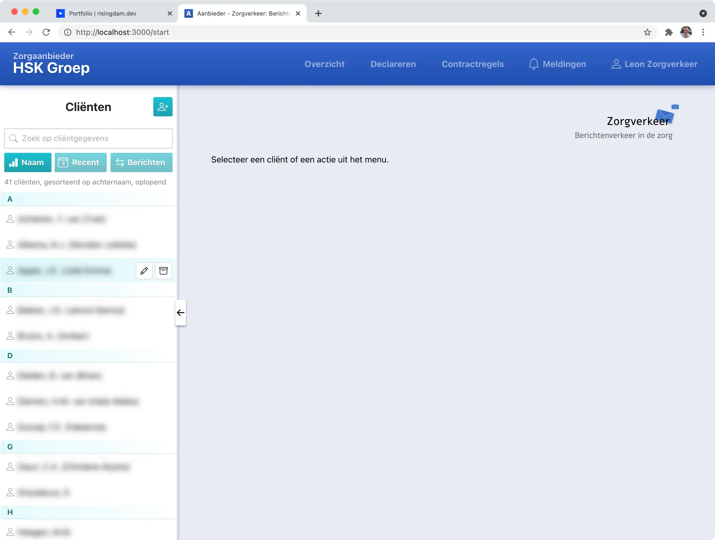Open the Leon Zorgverkeer user menu
Screen dimensions: 715x540
coord(654,64)
